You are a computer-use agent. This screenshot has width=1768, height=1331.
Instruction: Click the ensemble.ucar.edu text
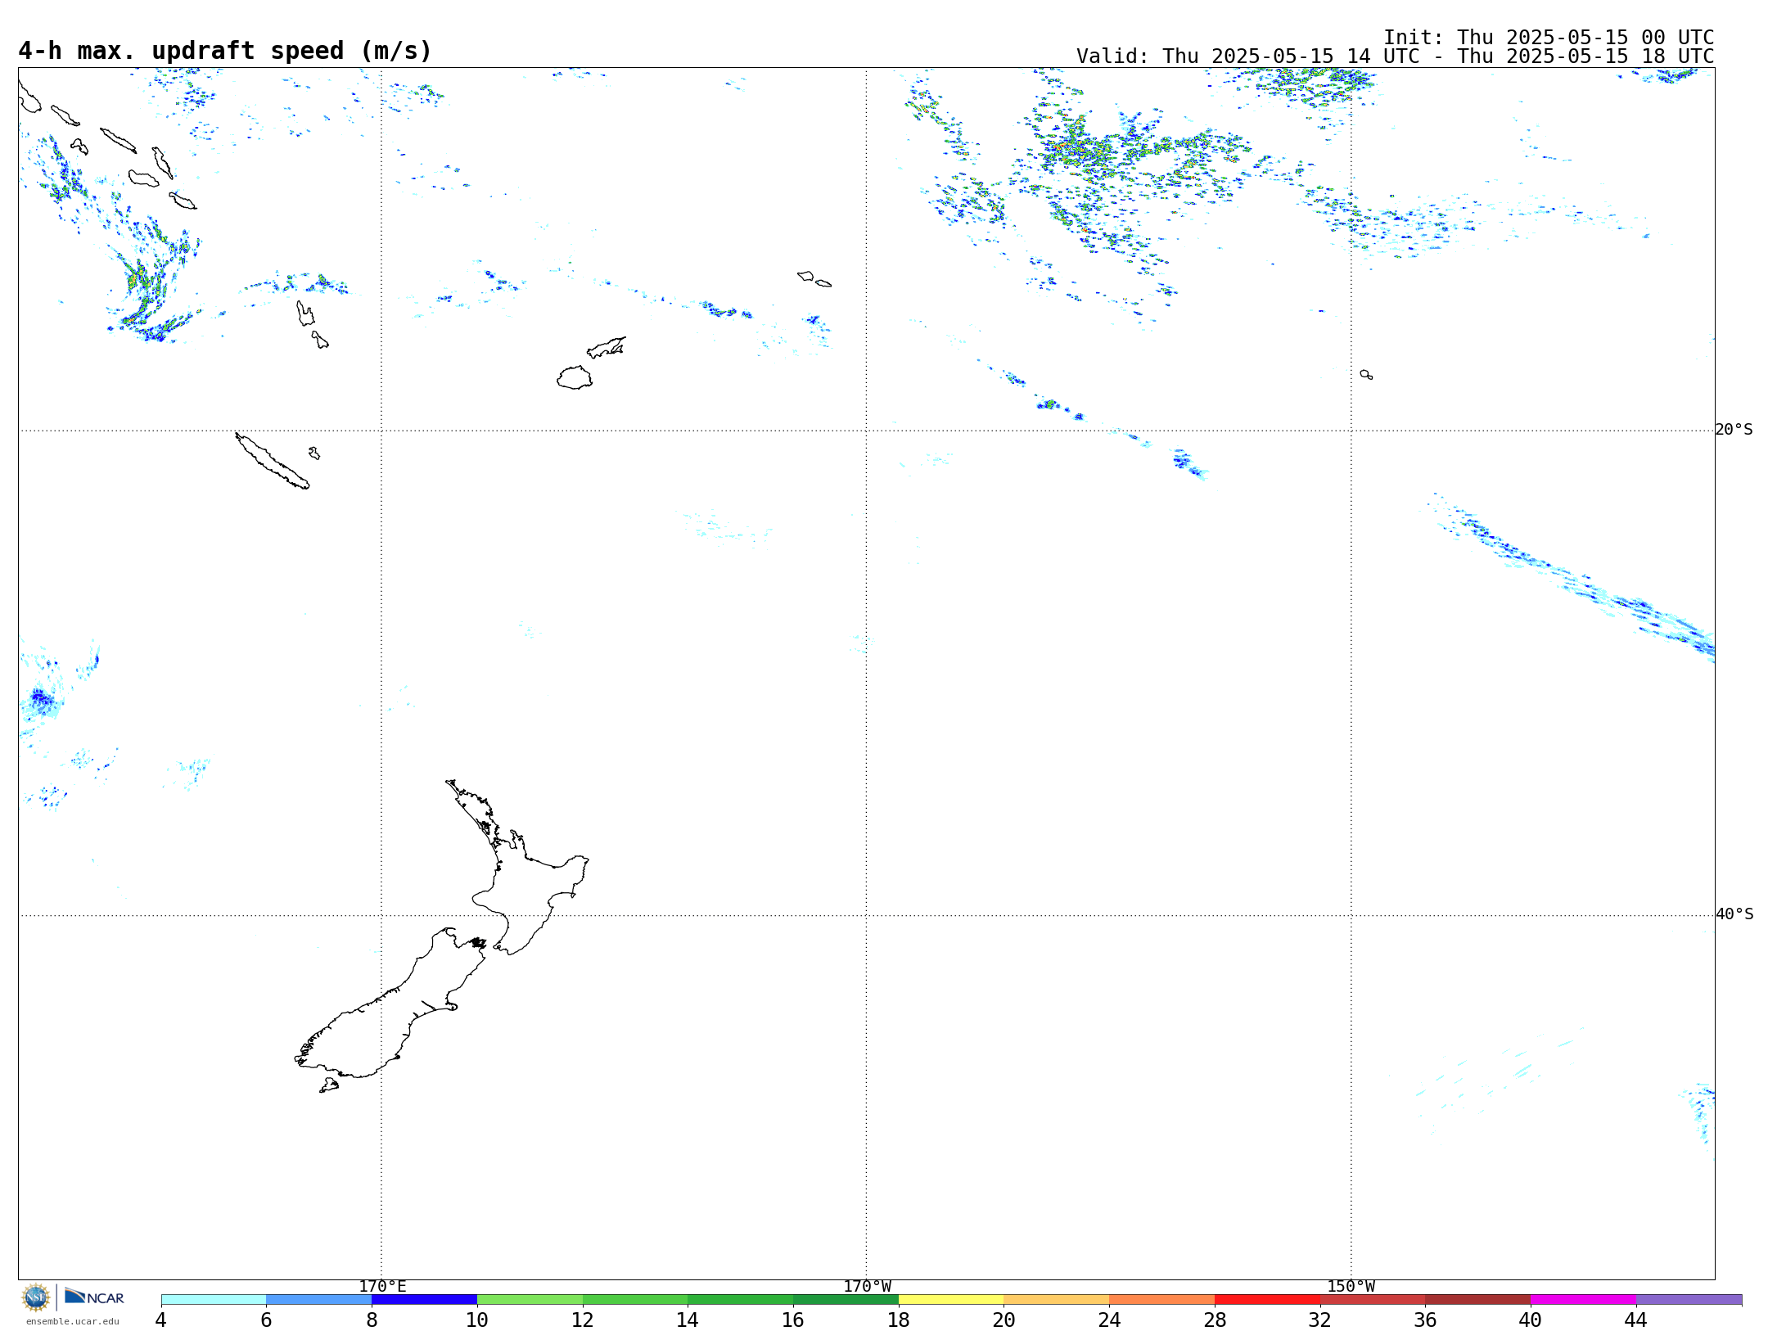72,1321
